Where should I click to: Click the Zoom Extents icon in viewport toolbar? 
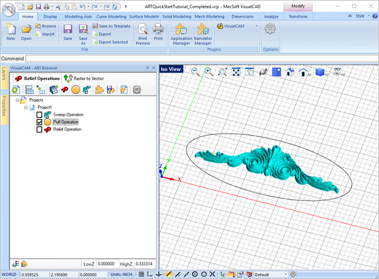236,72
